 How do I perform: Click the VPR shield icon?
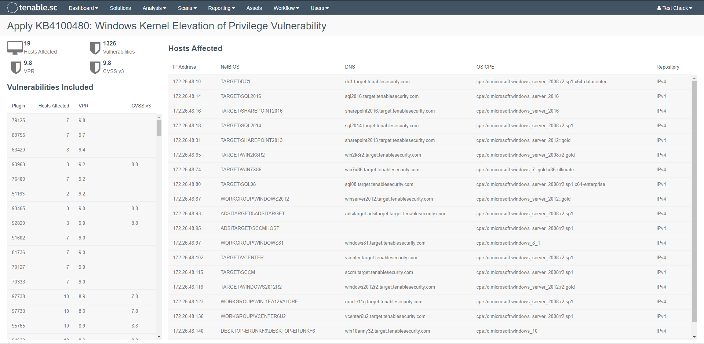15,67
